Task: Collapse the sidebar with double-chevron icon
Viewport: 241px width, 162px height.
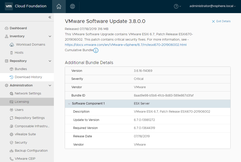Action: click(x=50, y=17)
